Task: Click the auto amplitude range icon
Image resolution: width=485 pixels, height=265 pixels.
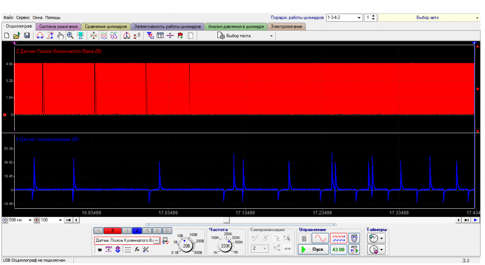Action: pos(126,36)
